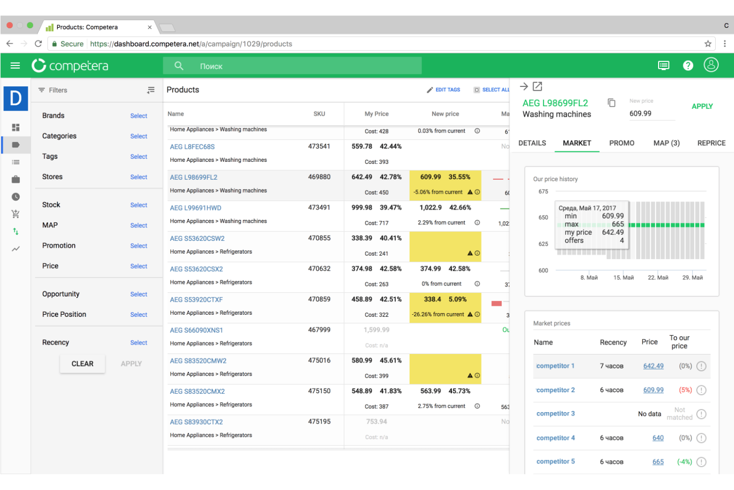Click Select next to Brands filter
The width and height of the screenshot is (734, 490).
click(x=138, y=116)
